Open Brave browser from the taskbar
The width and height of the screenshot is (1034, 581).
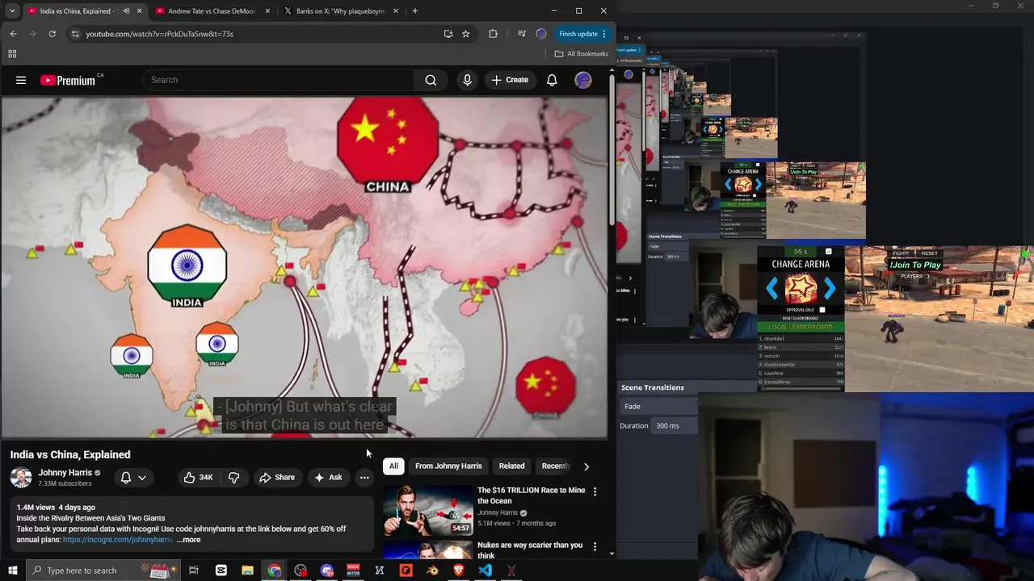pyautogui.click(x=459, y=571)
